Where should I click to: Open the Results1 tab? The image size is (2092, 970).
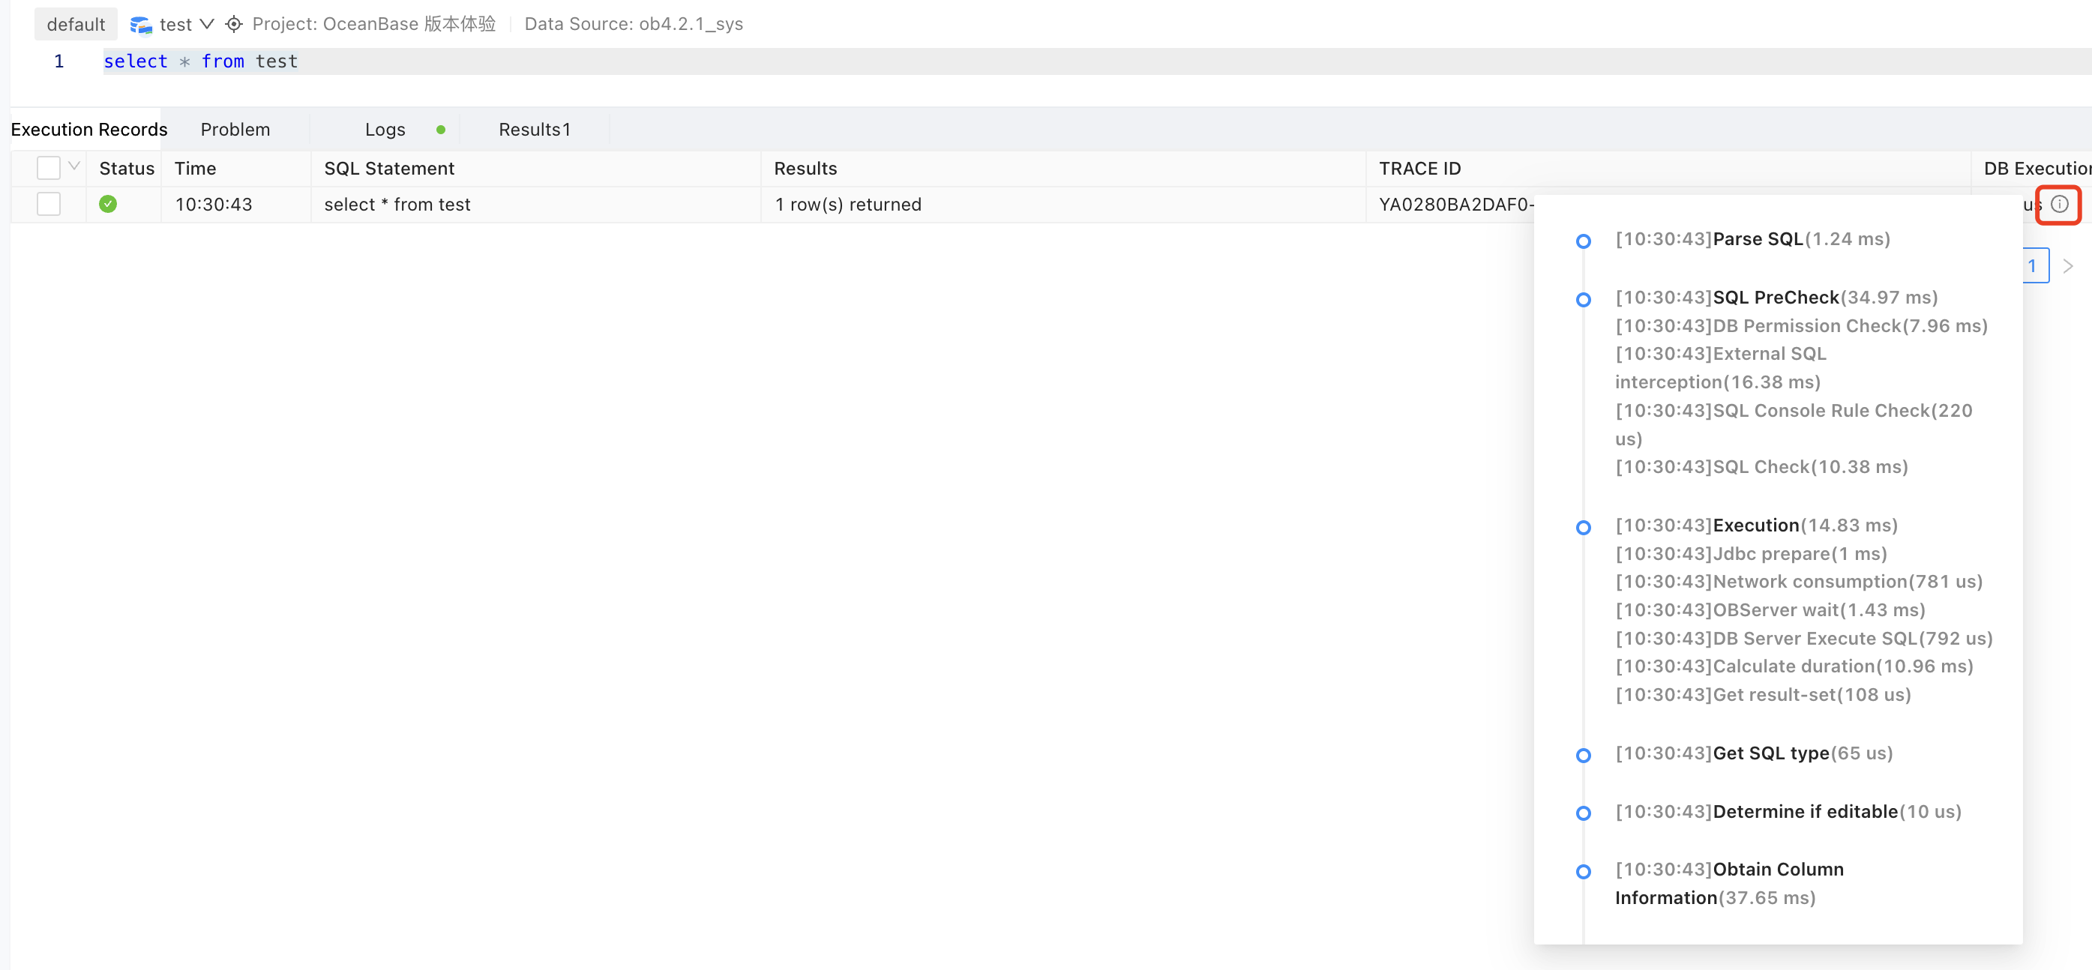(x=535, y=129)
